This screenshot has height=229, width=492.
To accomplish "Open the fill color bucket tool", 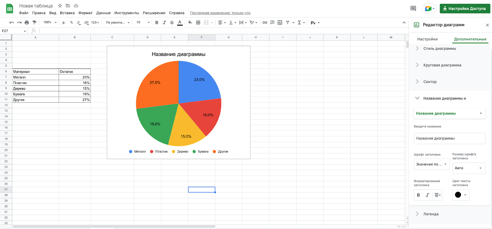I will click(x=190, y=22).
